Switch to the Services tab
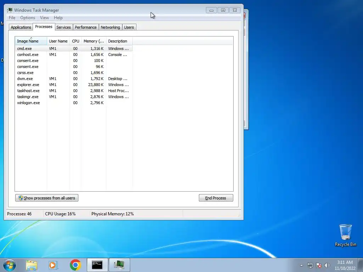Viewport: 363px width, 272px height. pyautogui.click(x=63, y=27)
